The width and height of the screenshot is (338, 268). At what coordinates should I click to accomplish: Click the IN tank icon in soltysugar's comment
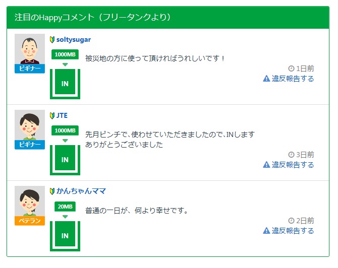pos(65,84)
